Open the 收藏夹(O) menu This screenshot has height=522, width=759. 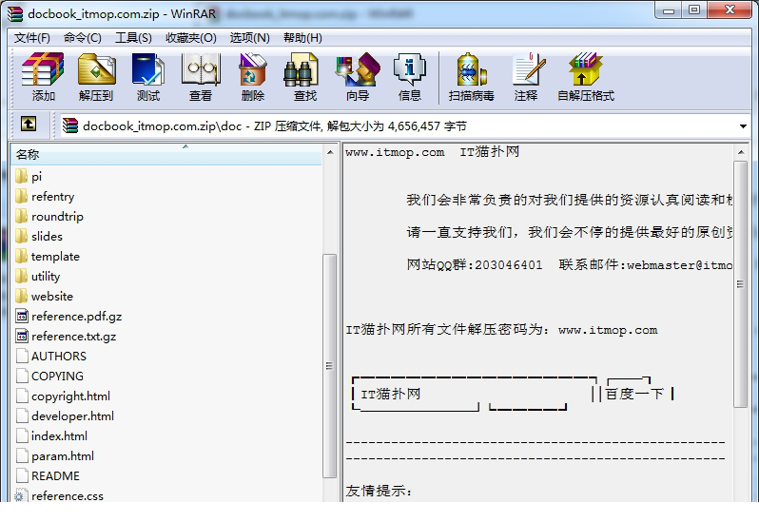(x=191, y=38)
